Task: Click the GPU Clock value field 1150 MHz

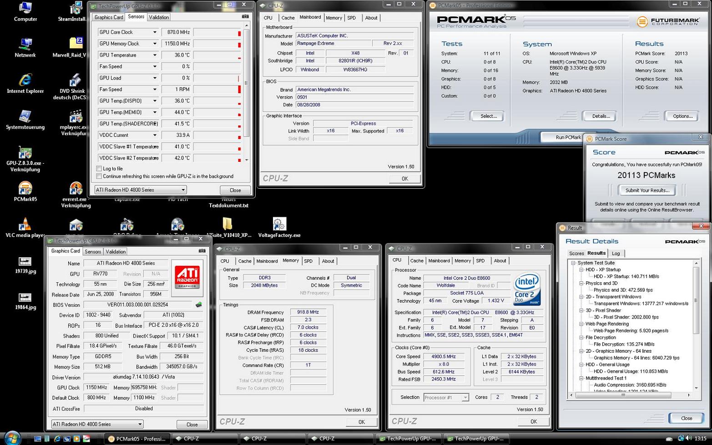Action: click(96, 387)
